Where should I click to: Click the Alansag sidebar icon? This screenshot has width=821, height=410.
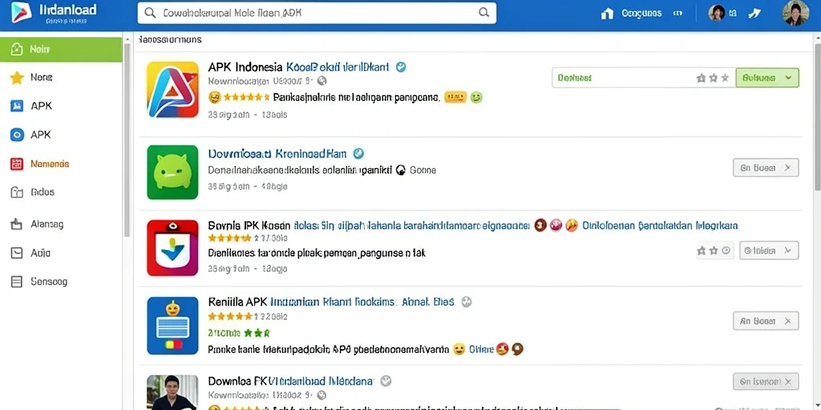pos(17,224)
